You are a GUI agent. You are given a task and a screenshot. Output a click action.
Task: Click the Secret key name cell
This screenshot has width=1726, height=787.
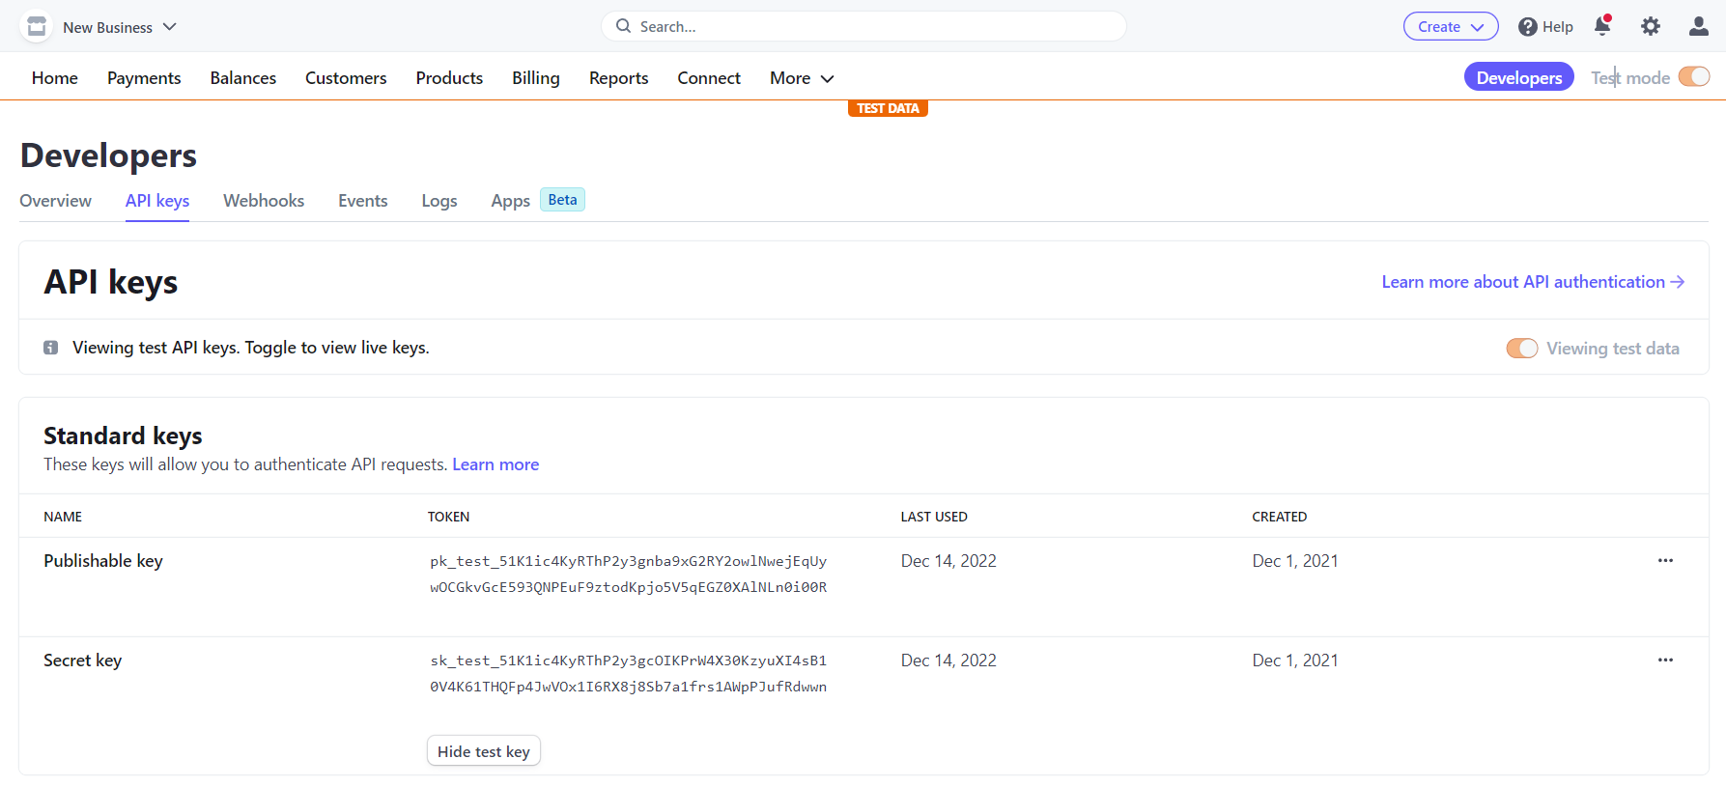83,661
